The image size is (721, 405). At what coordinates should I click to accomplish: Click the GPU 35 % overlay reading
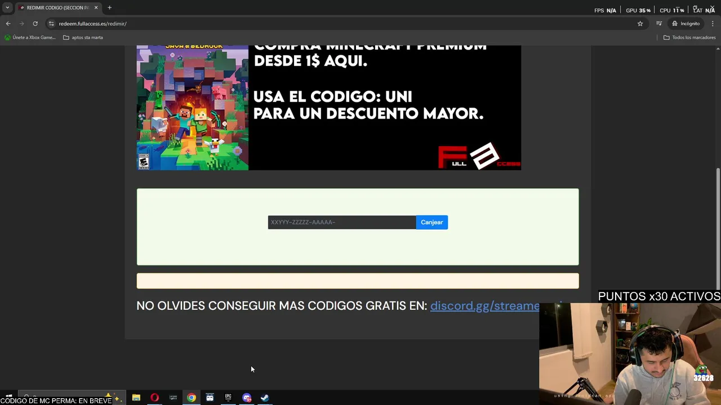[x=638, y=10]
